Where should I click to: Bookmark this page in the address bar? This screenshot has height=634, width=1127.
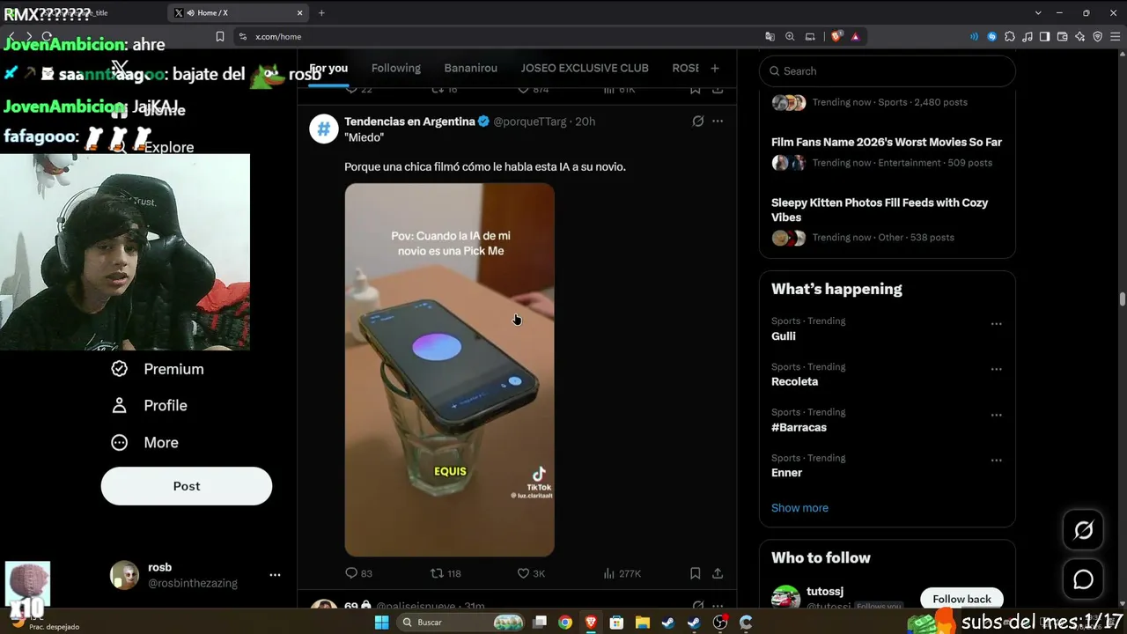220,36
